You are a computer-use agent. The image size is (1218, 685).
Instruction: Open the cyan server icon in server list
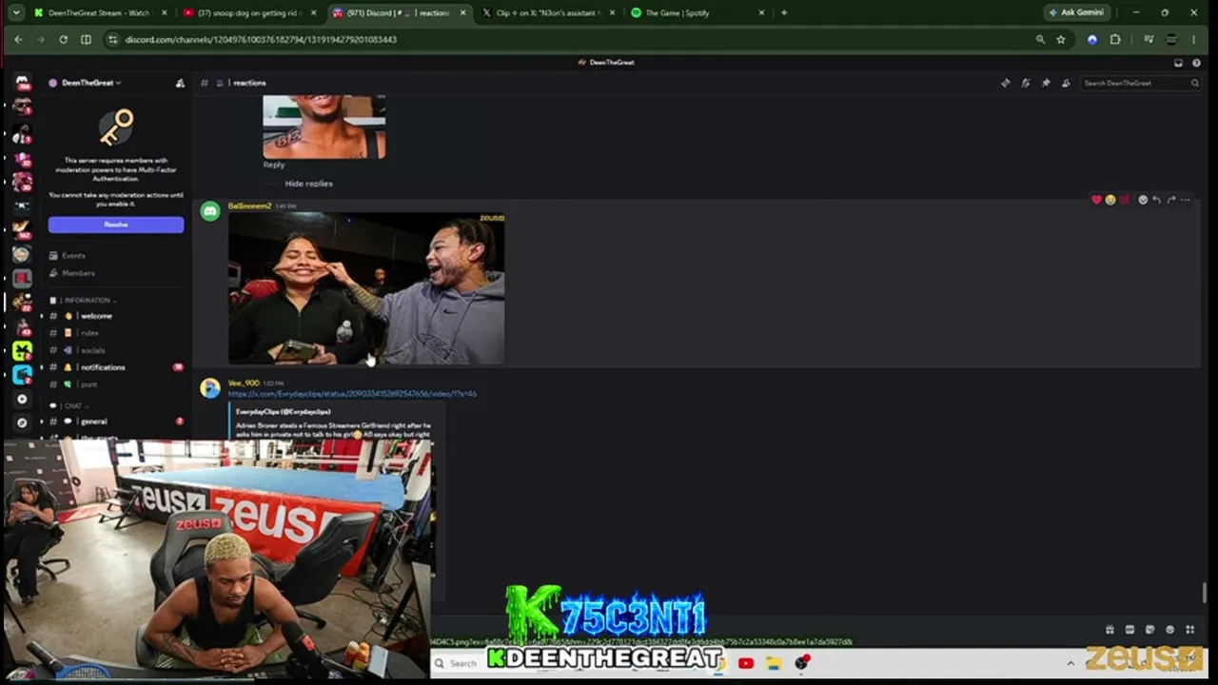22,375
